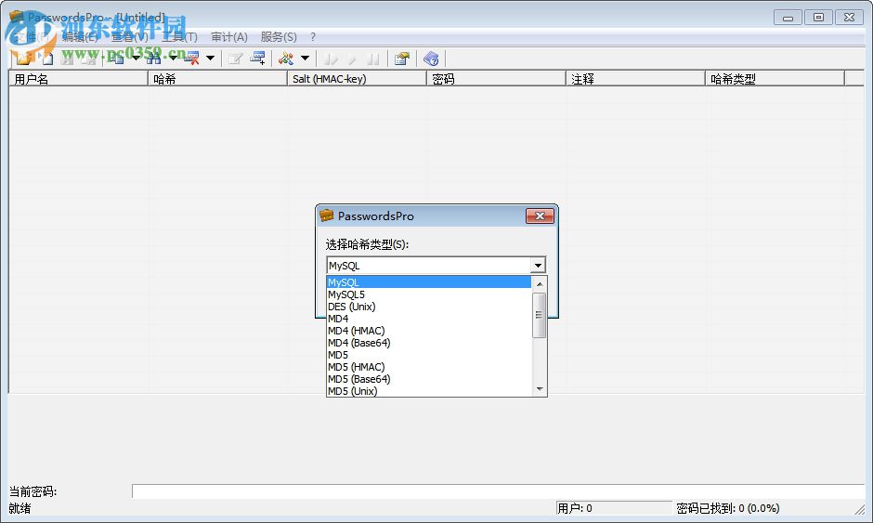Choose DES (Unix) in the list
The width and height of the screenshot is (873, 523).
(429, 307)
